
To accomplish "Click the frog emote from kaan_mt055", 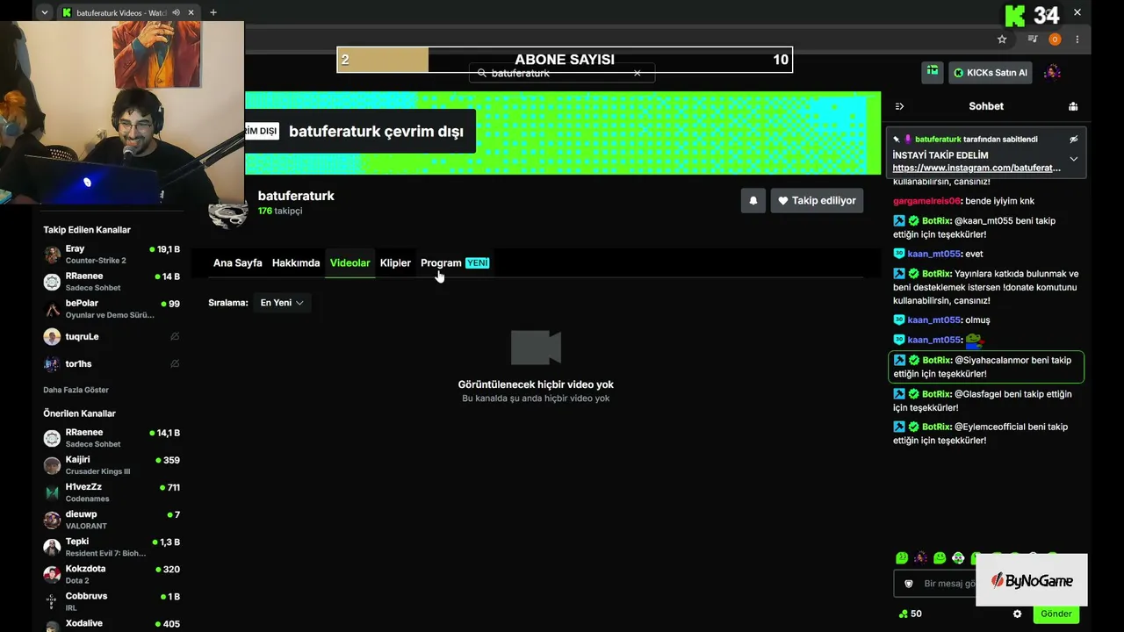I will (974, 340).
